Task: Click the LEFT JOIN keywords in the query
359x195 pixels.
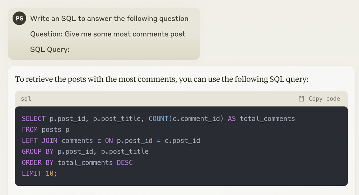Action: click(x=39, y=141)
